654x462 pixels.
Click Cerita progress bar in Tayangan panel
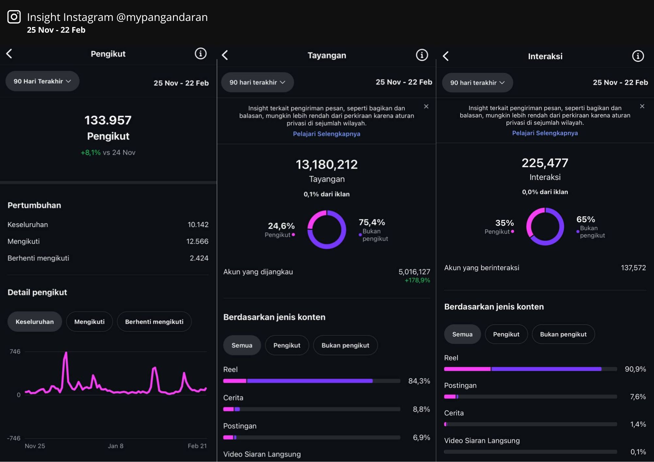coord(312,409)
